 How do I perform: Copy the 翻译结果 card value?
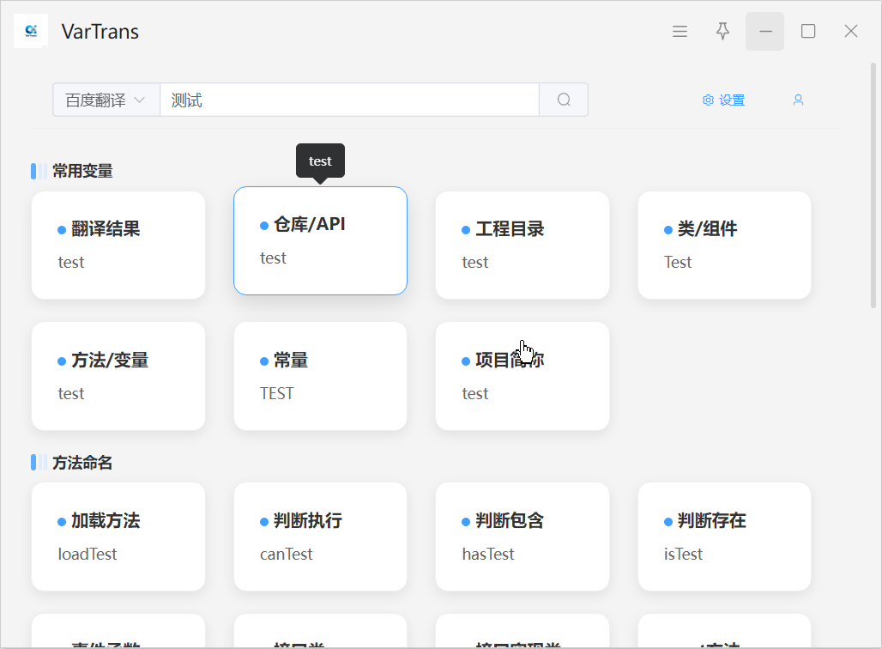pyautogui.click(x=118, y=246)
